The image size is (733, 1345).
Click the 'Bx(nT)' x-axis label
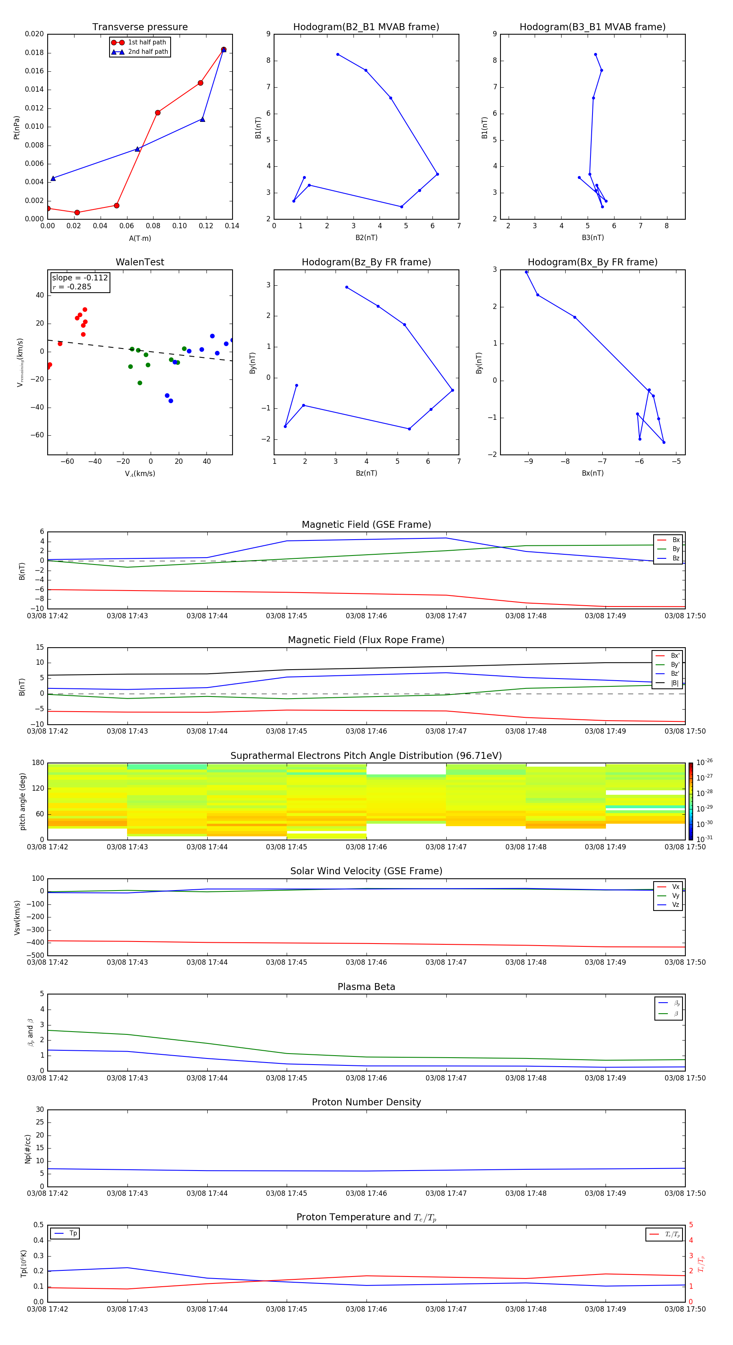593,473
